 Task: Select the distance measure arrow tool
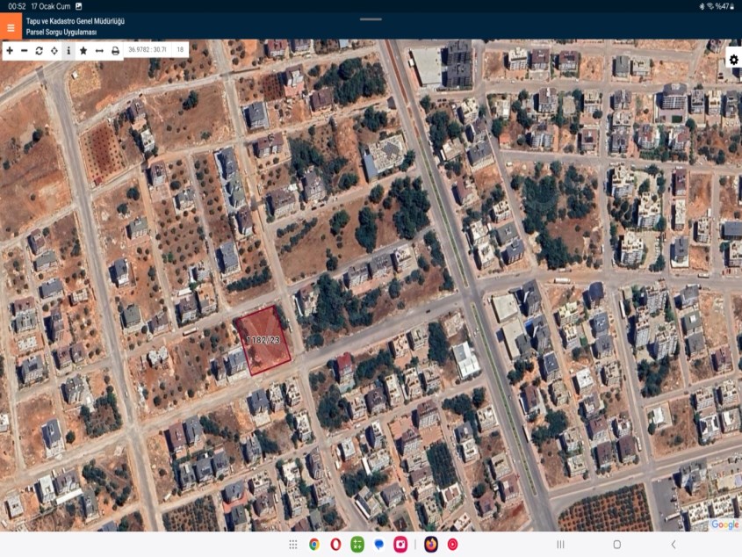tap(99, 51)
